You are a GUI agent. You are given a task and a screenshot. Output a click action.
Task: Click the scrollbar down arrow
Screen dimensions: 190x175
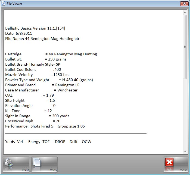coord(185,152)
